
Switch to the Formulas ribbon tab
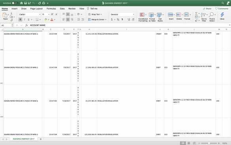click(x=51, y=9)
